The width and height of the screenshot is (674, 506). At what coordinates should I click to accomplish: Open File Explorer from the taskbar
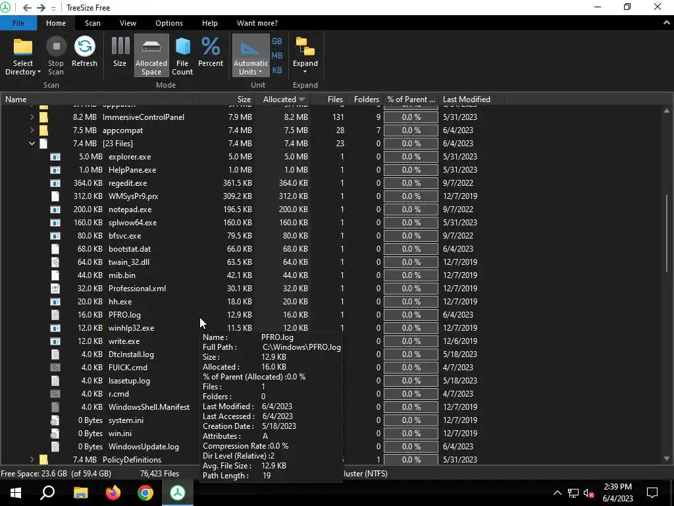(x=80, y=493)
